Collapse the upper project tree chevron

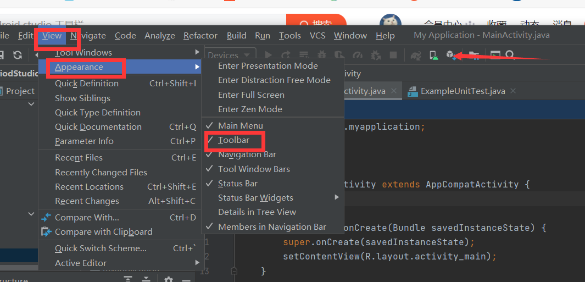coord(31,104)
